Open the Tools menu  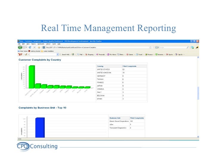point(54,44)
